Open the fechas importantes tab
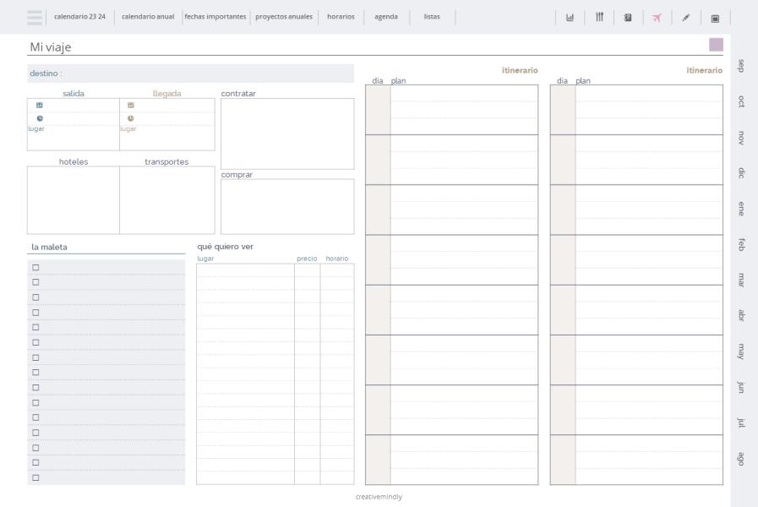758x507 pixels. click(x=215, y=16)
